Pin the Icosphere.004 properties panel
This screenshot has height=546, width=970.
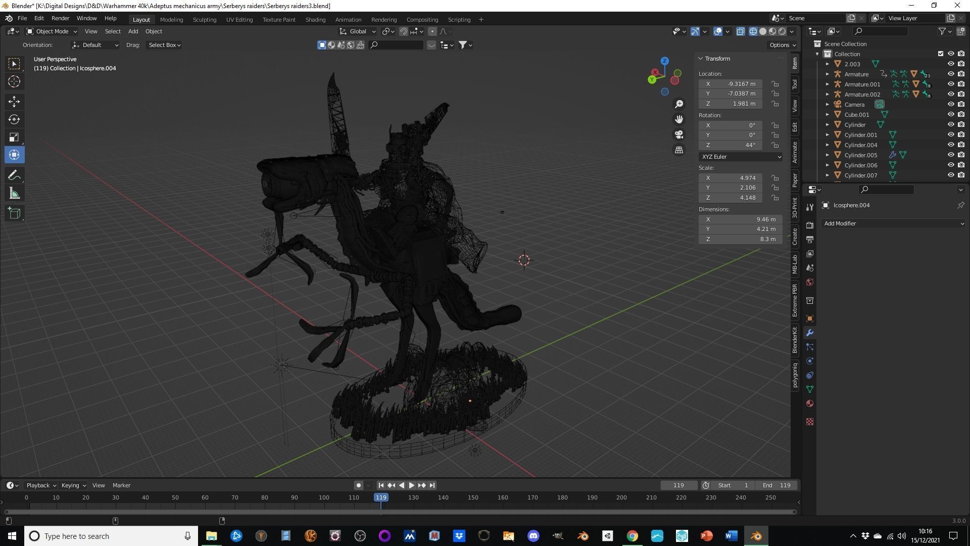960,205
